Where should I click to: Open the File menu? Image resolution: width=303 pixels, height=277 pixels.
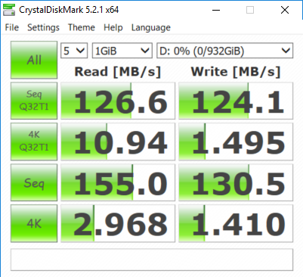pos(12,27)
